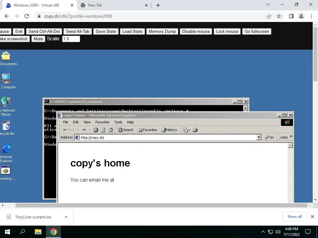Click the IE Refresh page icon
The image size is (318, 238).
pyautogui.click(x=103, y=130)
